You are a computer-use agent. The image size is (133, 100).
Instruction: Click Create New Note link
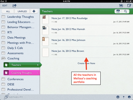point(86,63)
